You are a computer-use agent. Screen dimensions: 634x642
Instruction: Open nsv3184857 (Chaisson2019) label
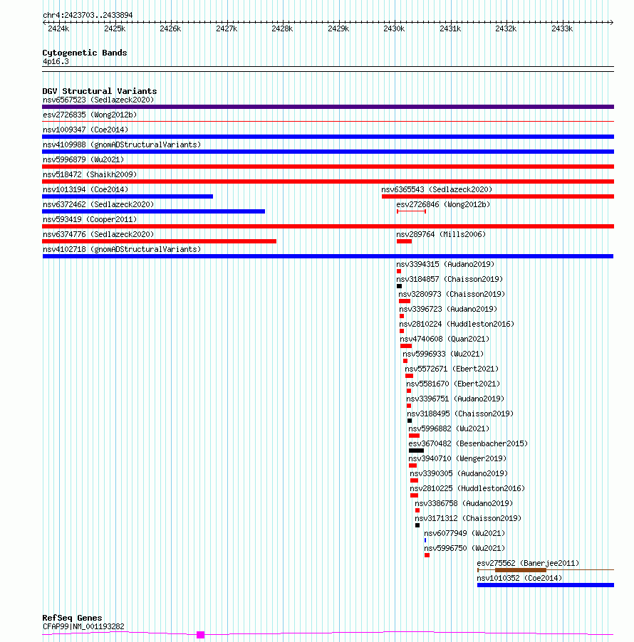click(x=449, y=279)
